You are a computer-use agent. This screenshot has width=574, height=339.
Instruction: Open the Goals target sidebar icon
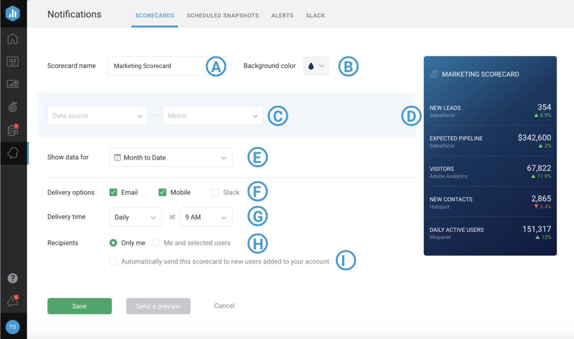point(13,107)
